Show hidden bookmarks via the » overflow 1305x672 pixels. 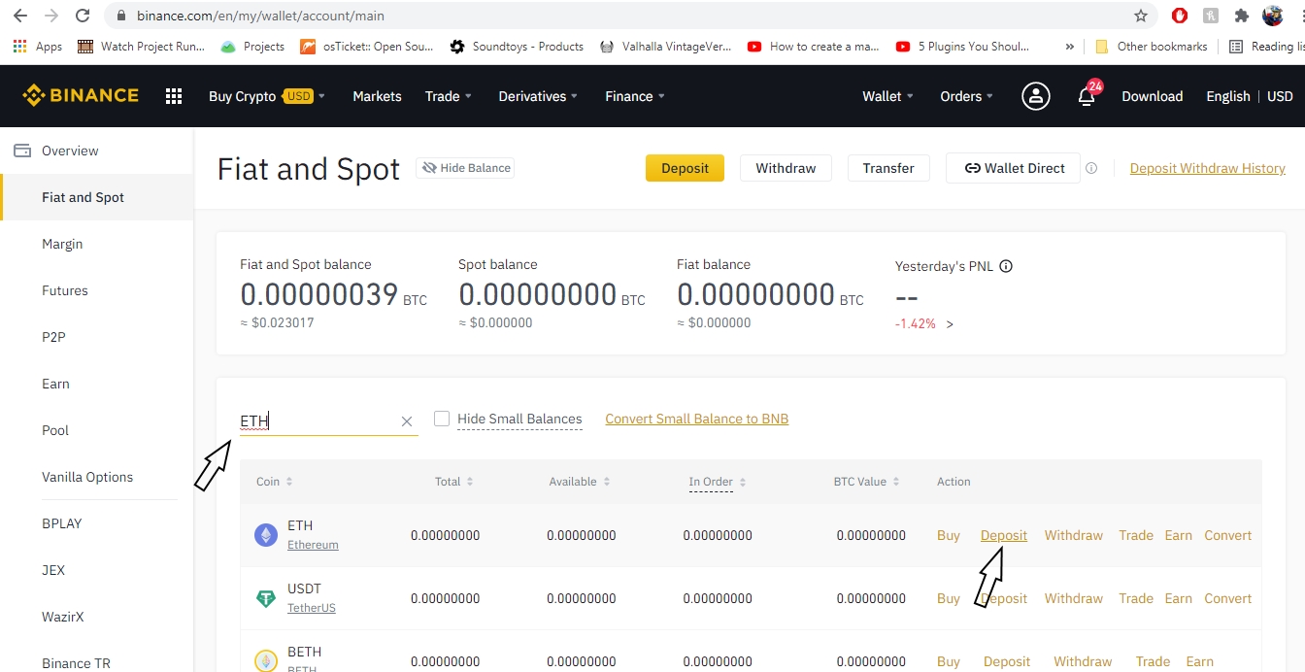pos(1070,47)
